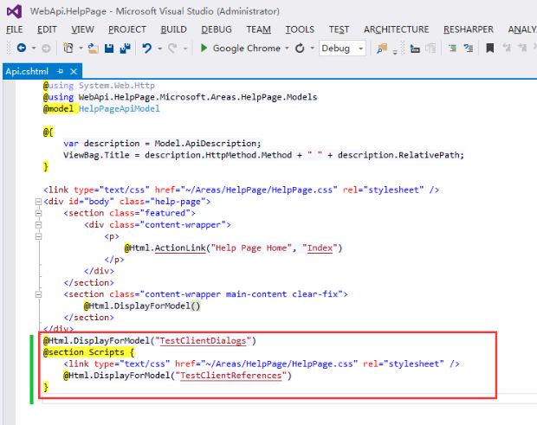The height and width of the screenshot is (425, 537).
Task: Open the TEST menu
Action: point(339,29)
